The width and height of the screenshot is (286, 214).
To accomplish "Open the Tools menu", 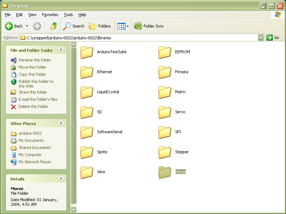I will [68, 15].
